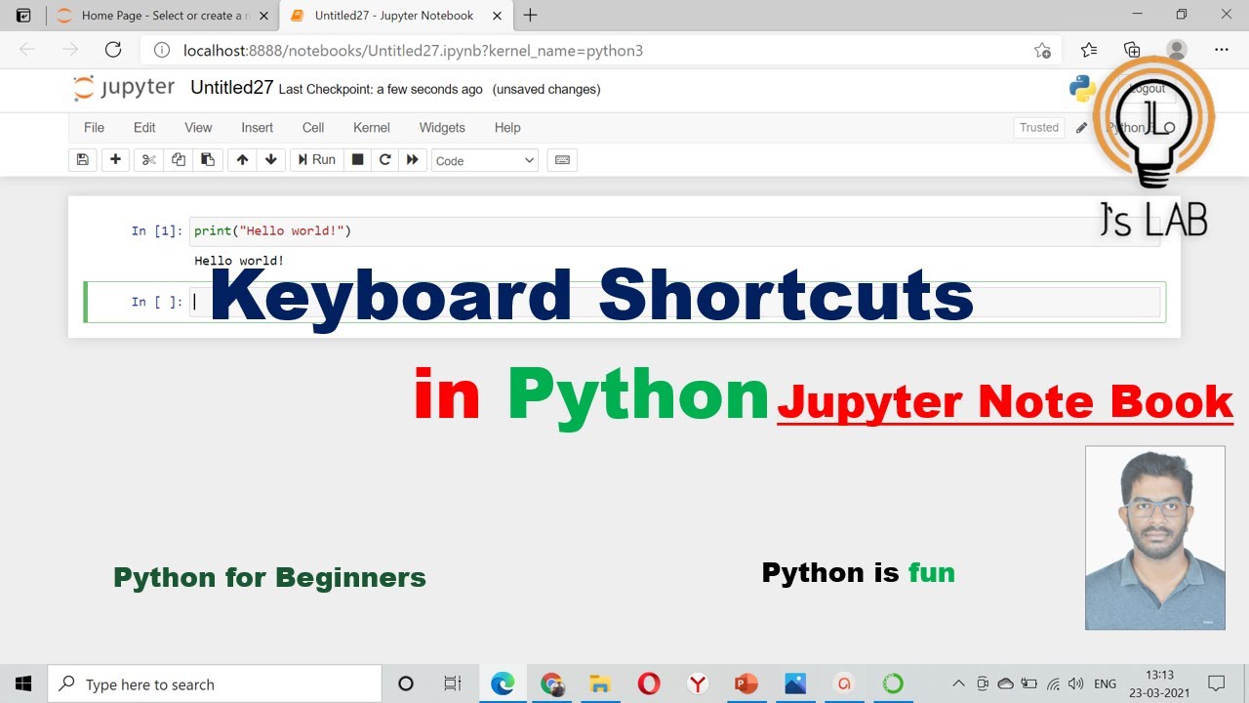The height and width of the screenshot is (703, 1249).
Task: Open cell type dropdown showing Code
Action: pos(485,161)
